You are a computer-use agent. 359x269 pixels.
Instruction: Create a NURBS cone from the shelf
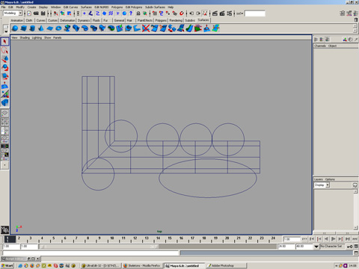point(41,28)
